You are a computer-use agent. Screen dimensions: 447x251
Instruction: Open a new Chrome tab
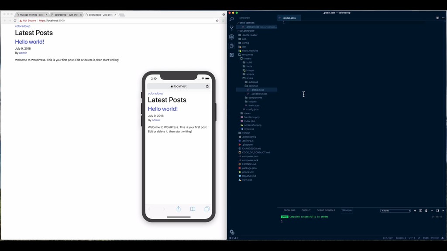pos(122,15)
